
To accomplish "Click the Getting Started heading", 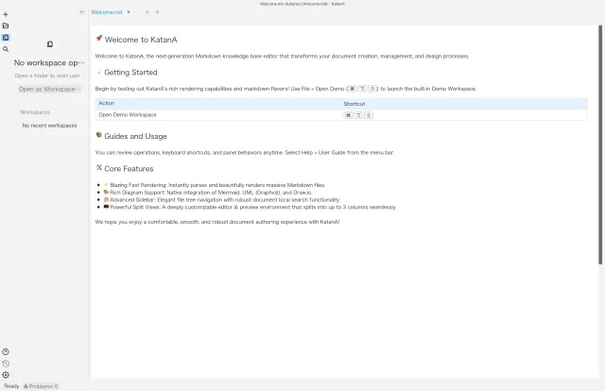I will [x=130, y=73].
